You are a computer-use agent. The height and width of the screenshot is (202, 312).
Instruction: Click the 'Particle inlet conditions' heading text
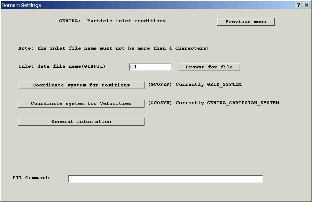(126, 21)
